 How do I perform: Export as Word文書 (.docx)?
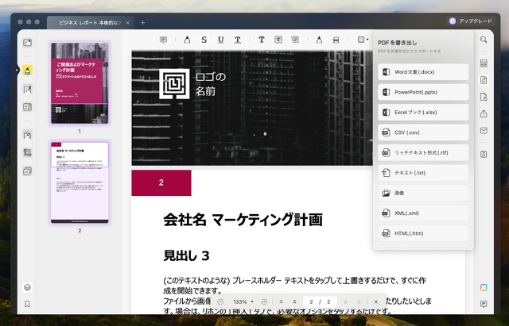[x=423, y=72]
